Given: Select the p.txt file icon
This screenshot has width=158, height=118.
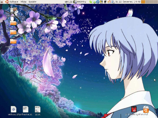Looking at the screenshot, I should 38,109.
